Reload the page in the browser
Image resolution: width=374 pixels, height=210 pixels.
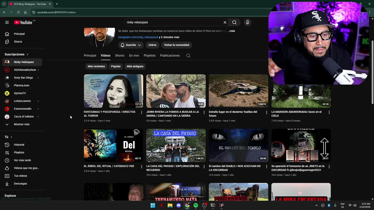coord(18,12)
